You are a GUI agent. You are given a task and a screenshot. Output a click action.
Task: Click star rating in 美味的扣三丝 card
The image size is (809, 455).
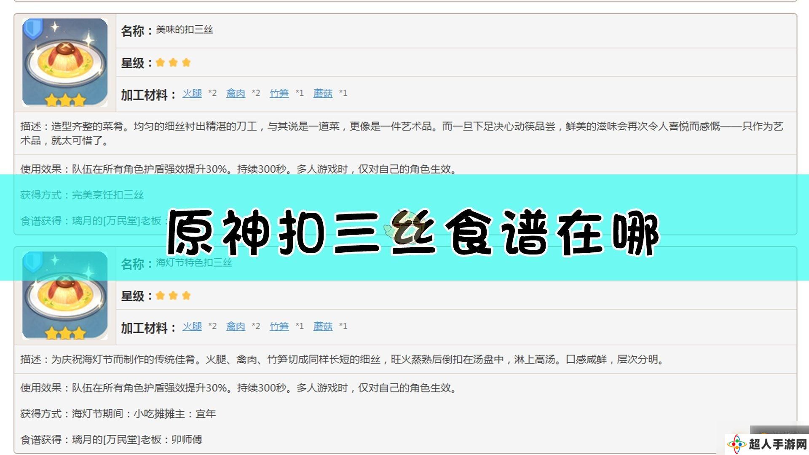(x=173, y=63)
